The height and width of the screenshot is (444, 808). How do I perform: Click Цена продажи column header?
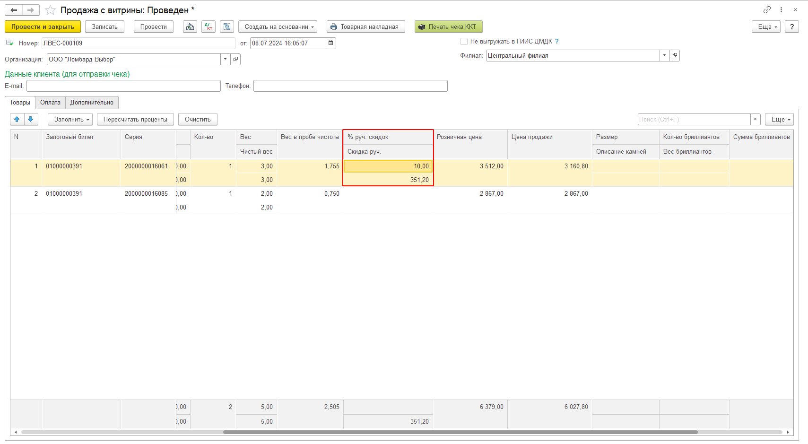tap(549, 144)
